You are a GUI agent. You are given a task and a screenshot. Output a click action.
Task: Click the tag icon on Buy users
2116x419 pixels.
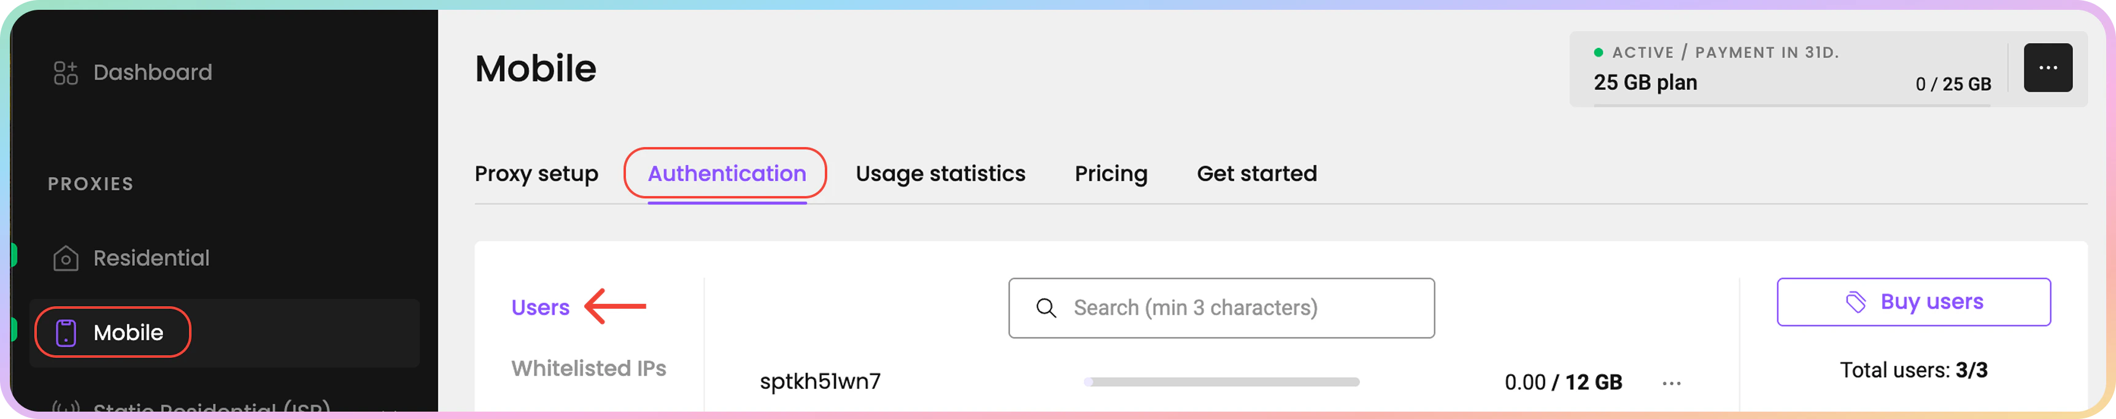coord(1856,303)
